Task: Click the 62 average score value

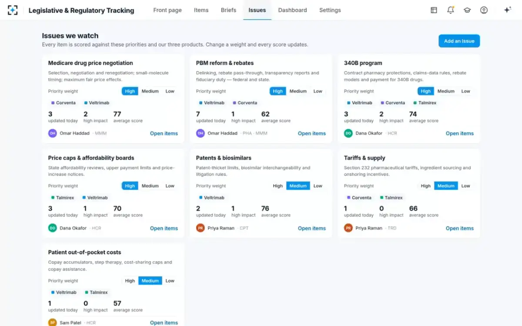Action: (265, 114)
